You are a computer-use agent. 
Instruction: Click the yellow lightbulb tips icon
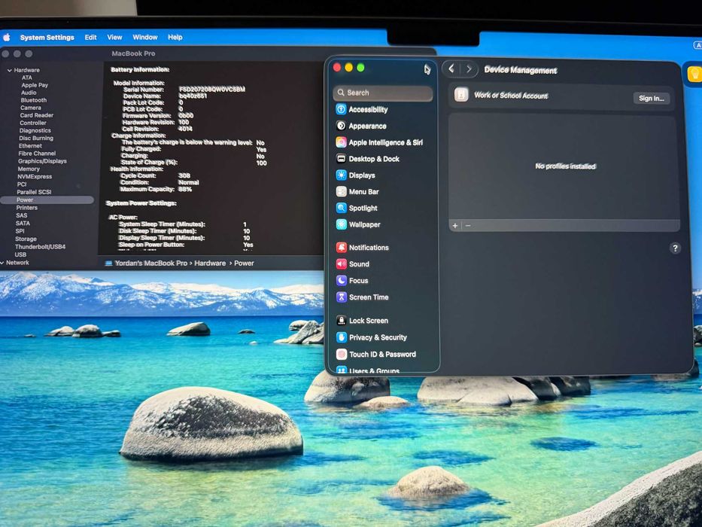tap(694, 74)
